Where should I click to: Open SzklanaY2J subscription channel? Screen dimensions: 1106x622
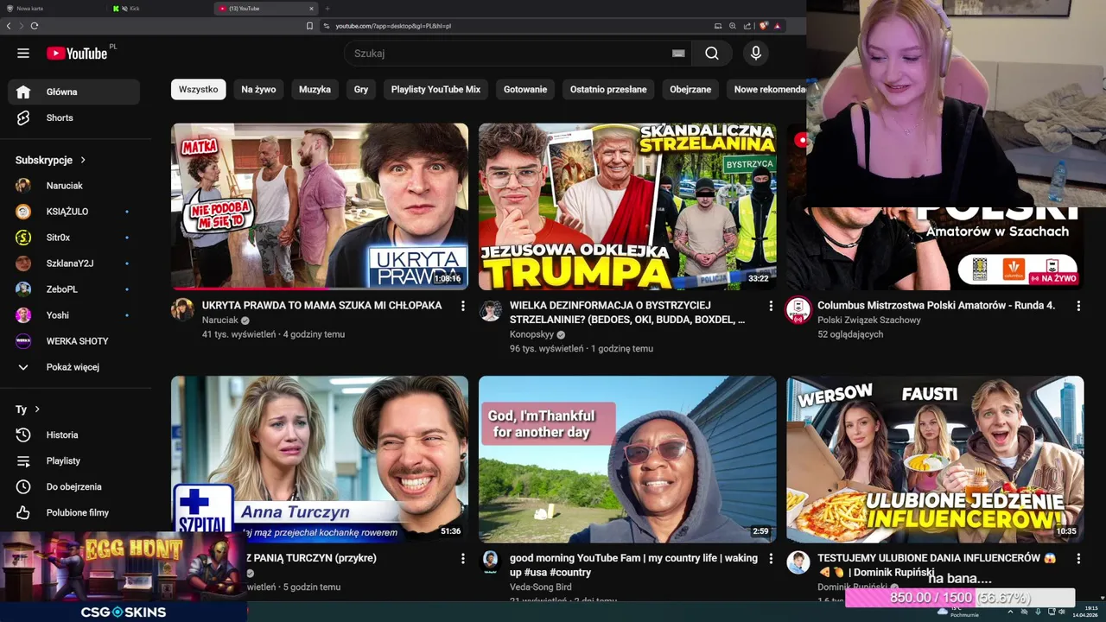click(73, 263)
